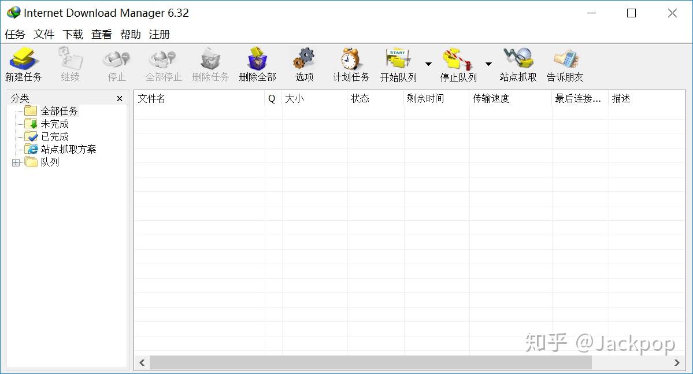Sort by 描述 column header
693x374 pixels.
point(647,98)
